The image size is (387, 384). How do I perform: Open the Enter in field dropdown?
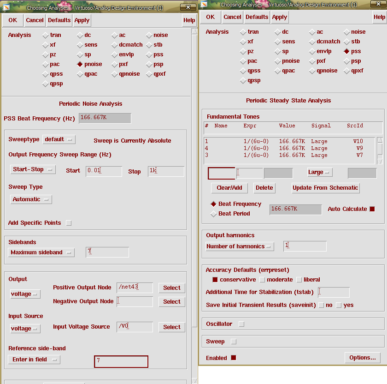[x=34, y=360]
